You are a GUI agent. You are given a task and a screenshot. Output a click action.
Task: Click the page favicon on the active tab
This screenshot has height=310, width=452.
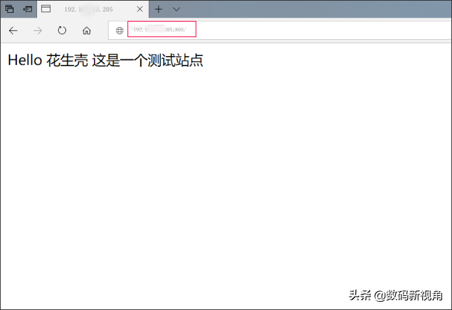click(46, 9)
